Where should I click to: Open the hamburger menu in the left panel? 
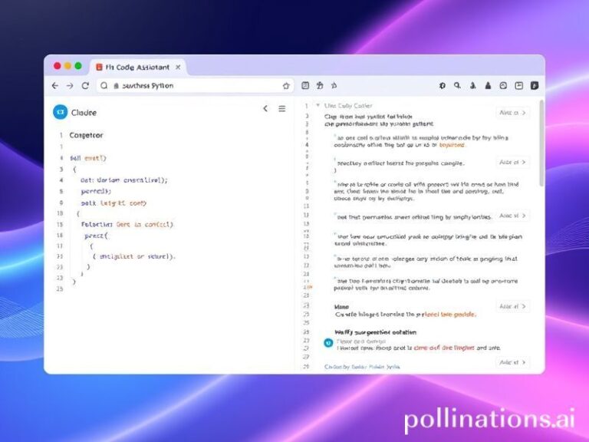pos(282,109)
